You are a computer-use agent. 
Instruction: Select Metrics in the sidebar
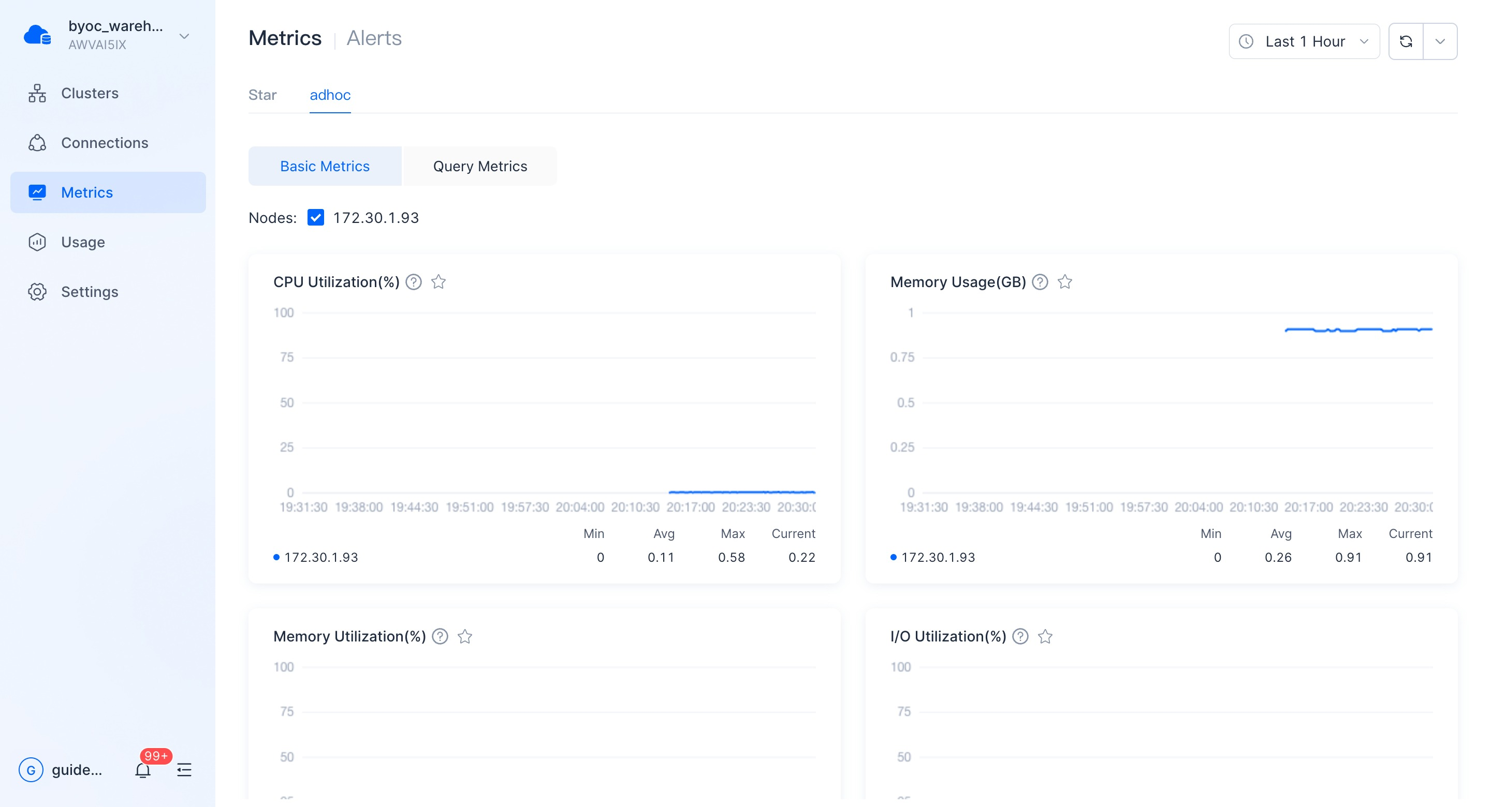tap(108, 192)
